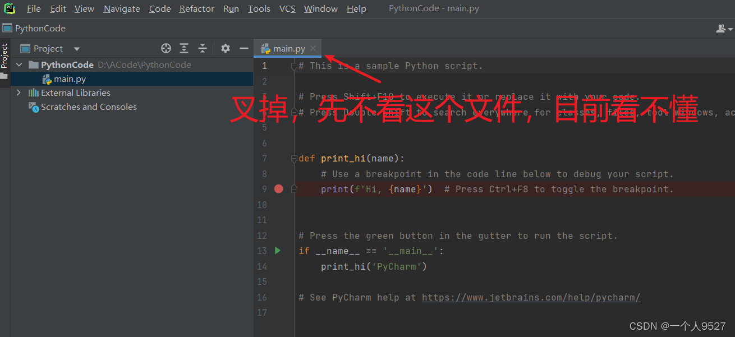735x337 pixels.
Task: Open the Edit menu
Action: (x=58, y=9)
